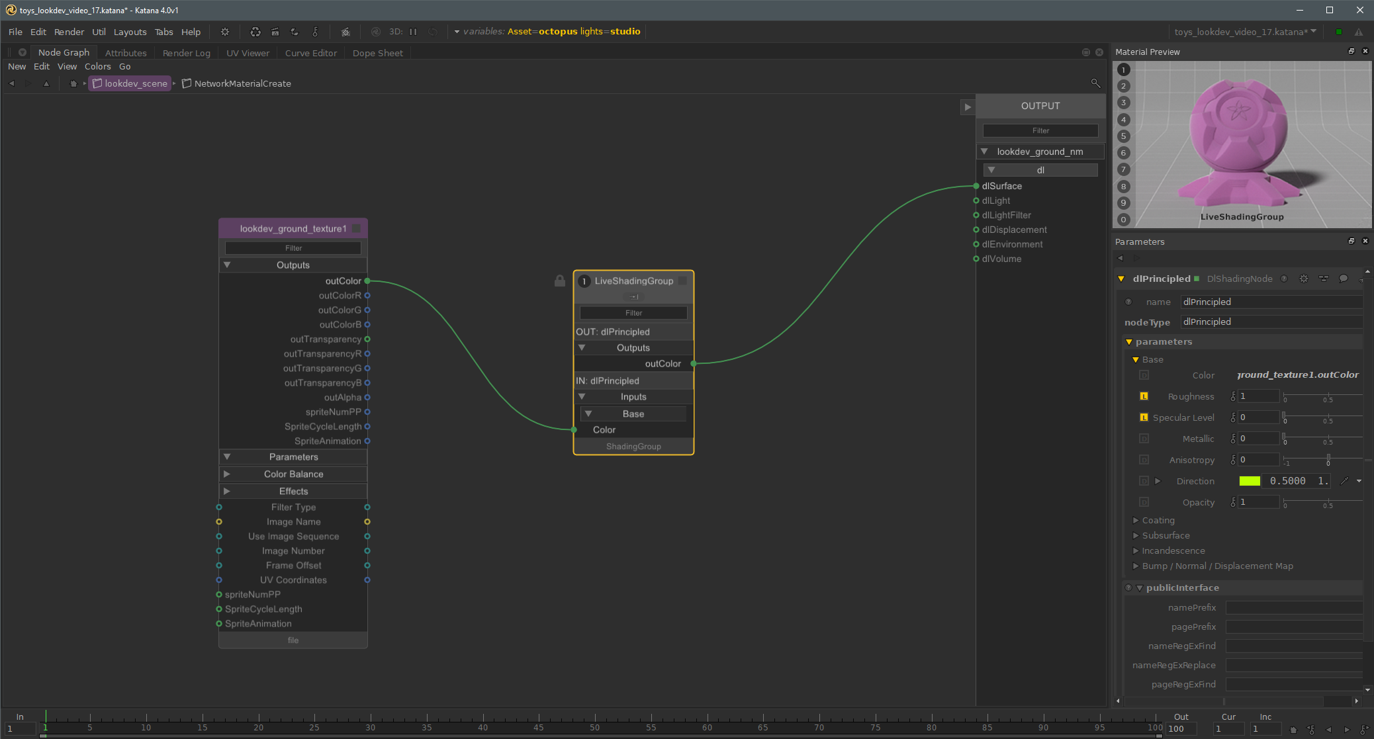This screenshot has height=739, width=1374.
Task: Click the comment bubble icon in Parameters
Action: [1343, 279]
